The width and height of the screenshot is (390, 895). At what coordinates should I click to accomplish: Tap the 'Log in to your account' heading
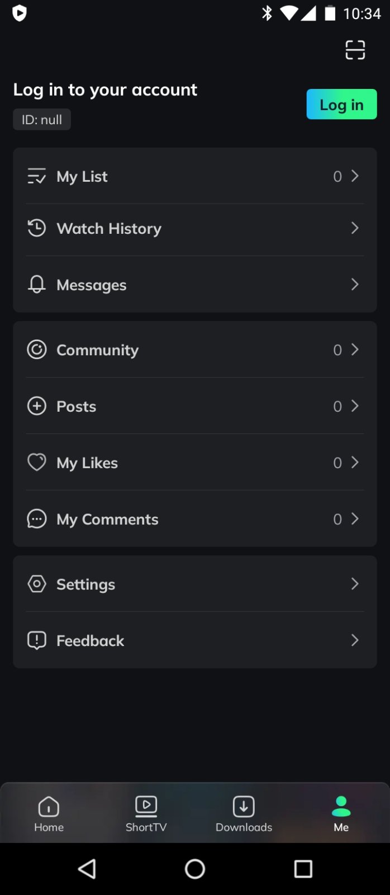pos(105,90)
